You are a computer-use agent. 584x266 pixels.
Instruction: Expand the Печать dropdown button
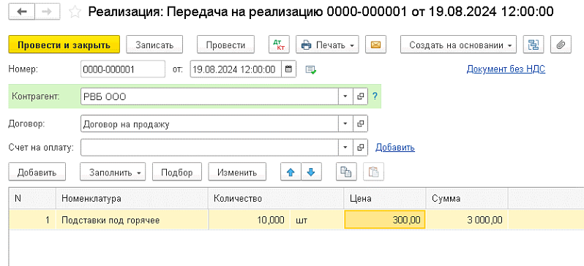pyautogui.click(x=327, y=45)
